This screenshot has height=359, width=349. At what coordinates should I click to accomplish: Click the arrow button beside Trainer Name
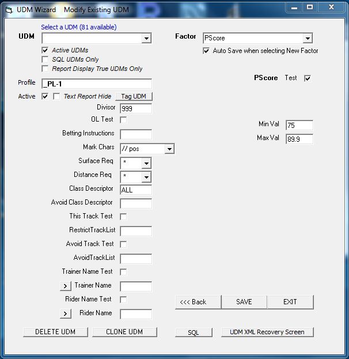pos(66,286)
